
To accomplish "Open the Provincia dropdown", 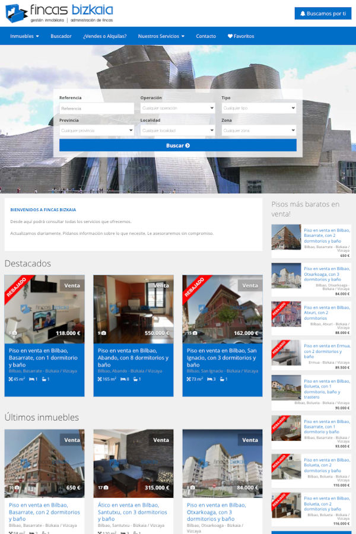I will (97, 131).
